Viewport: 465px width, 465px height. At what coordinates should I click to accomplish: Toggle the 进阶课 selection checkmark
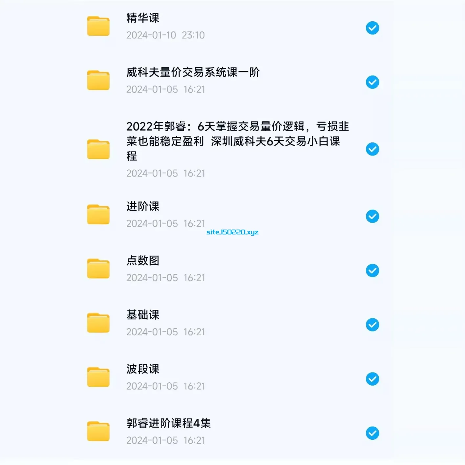tap(372, 216)
